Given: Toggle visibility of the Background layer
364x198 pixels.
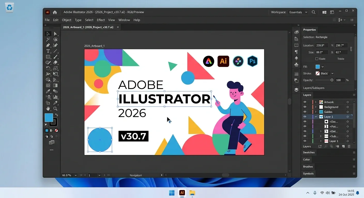Looking at the screenshot, I should tap(305, 107).
